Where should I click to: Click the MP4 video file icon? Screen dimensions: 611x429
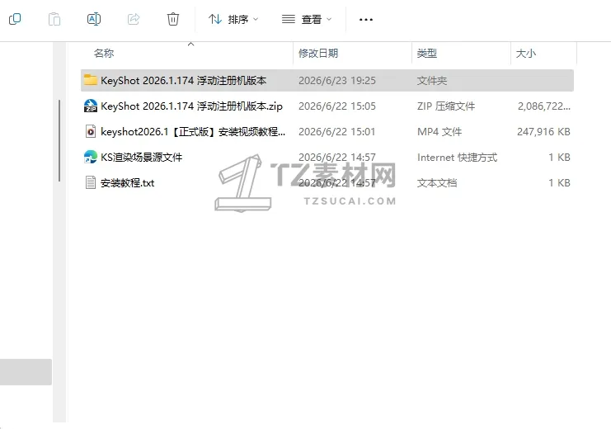(91, 131)
